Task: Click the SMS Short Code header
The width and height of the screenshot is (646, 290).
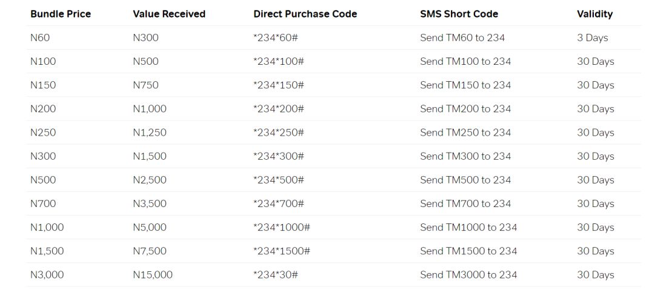Action: tap(459, 14)
